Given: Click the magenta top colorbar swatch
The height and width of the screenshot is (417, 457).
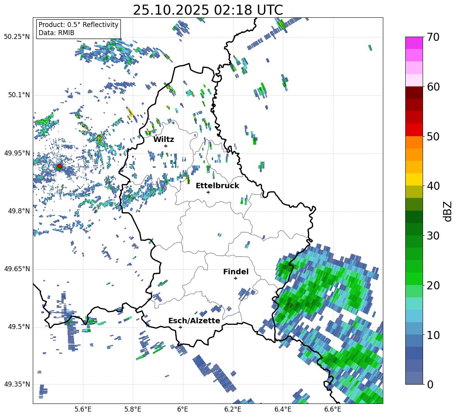Looking at the screenshot, I should (414, 43).
